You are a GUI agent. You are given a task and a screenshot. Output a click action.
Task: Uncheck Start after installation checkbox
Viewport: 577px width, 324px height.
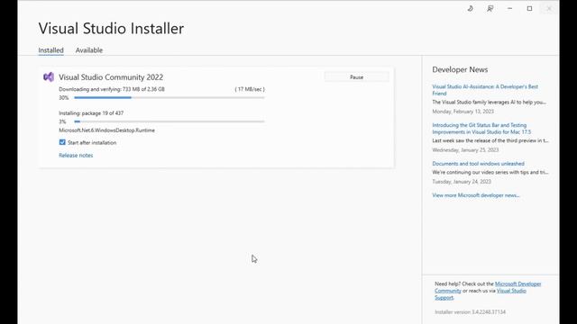[62, 142]
